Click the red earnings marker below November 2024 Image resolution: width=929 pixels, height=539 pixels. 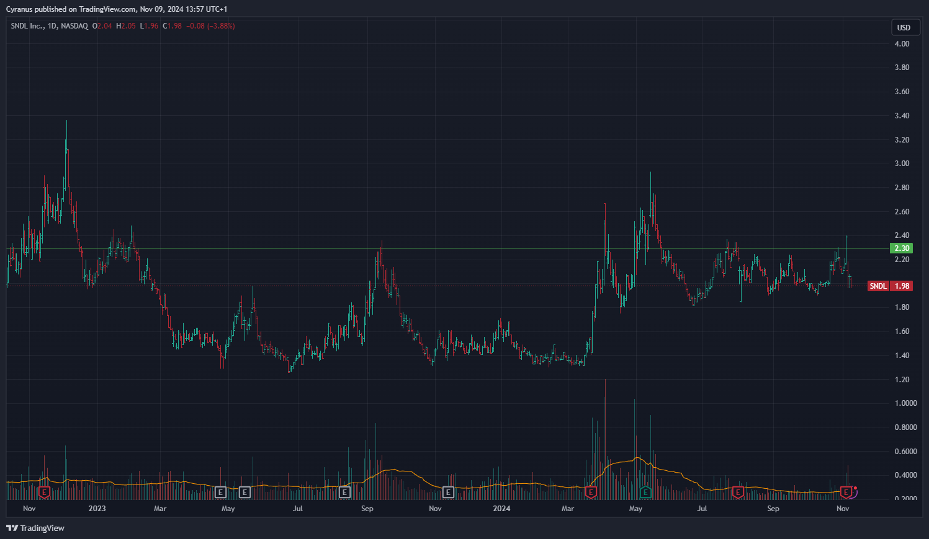(845, 493)
